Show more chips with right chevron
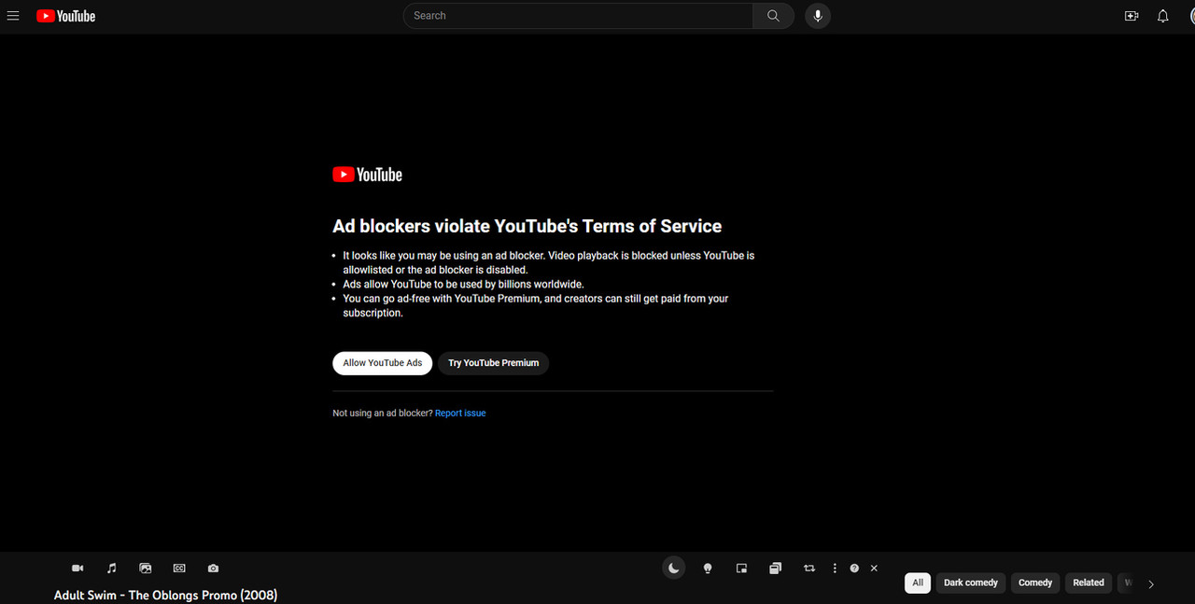Image resolution: width=1195 pixels, height=604 pixels. (1151, 584)
